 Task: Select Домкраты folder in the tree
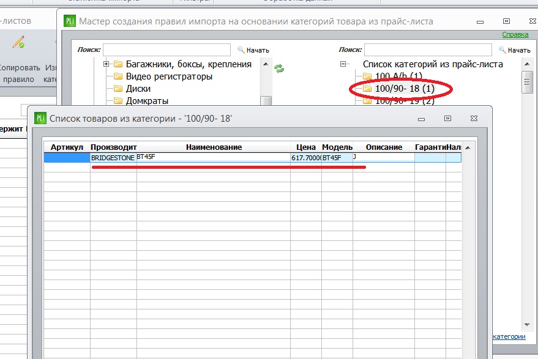pyautogui.click(x=147, y=101)
